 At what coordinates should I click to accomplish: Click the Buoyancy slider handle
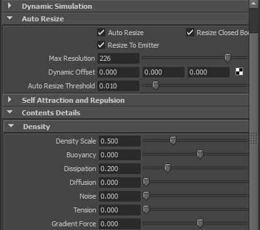(200, 154)
